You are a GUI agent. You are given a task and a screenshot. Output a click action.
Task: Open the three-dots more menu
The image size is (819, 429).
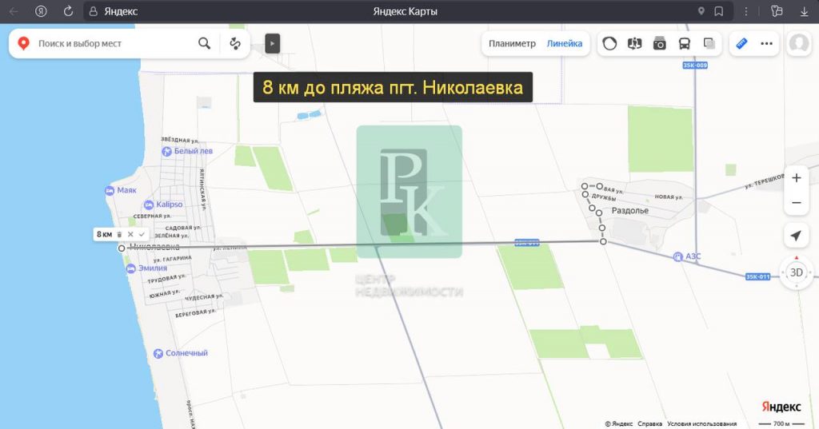click(766, 43)
